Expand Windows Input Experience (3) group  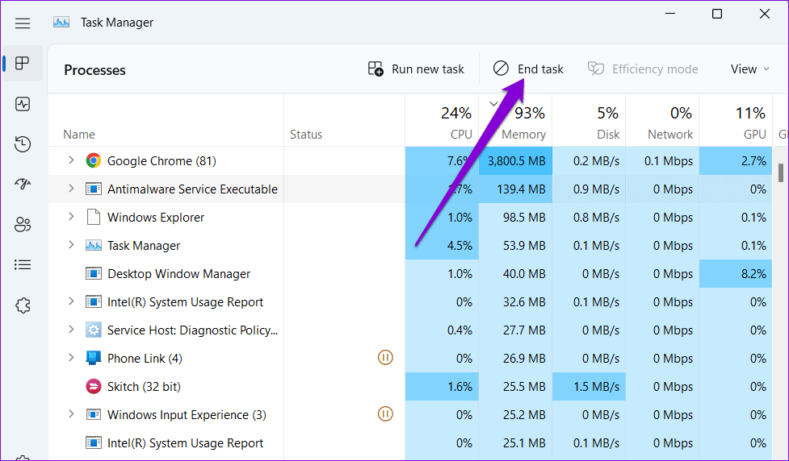pyautogui.click(x=71, y=413)
